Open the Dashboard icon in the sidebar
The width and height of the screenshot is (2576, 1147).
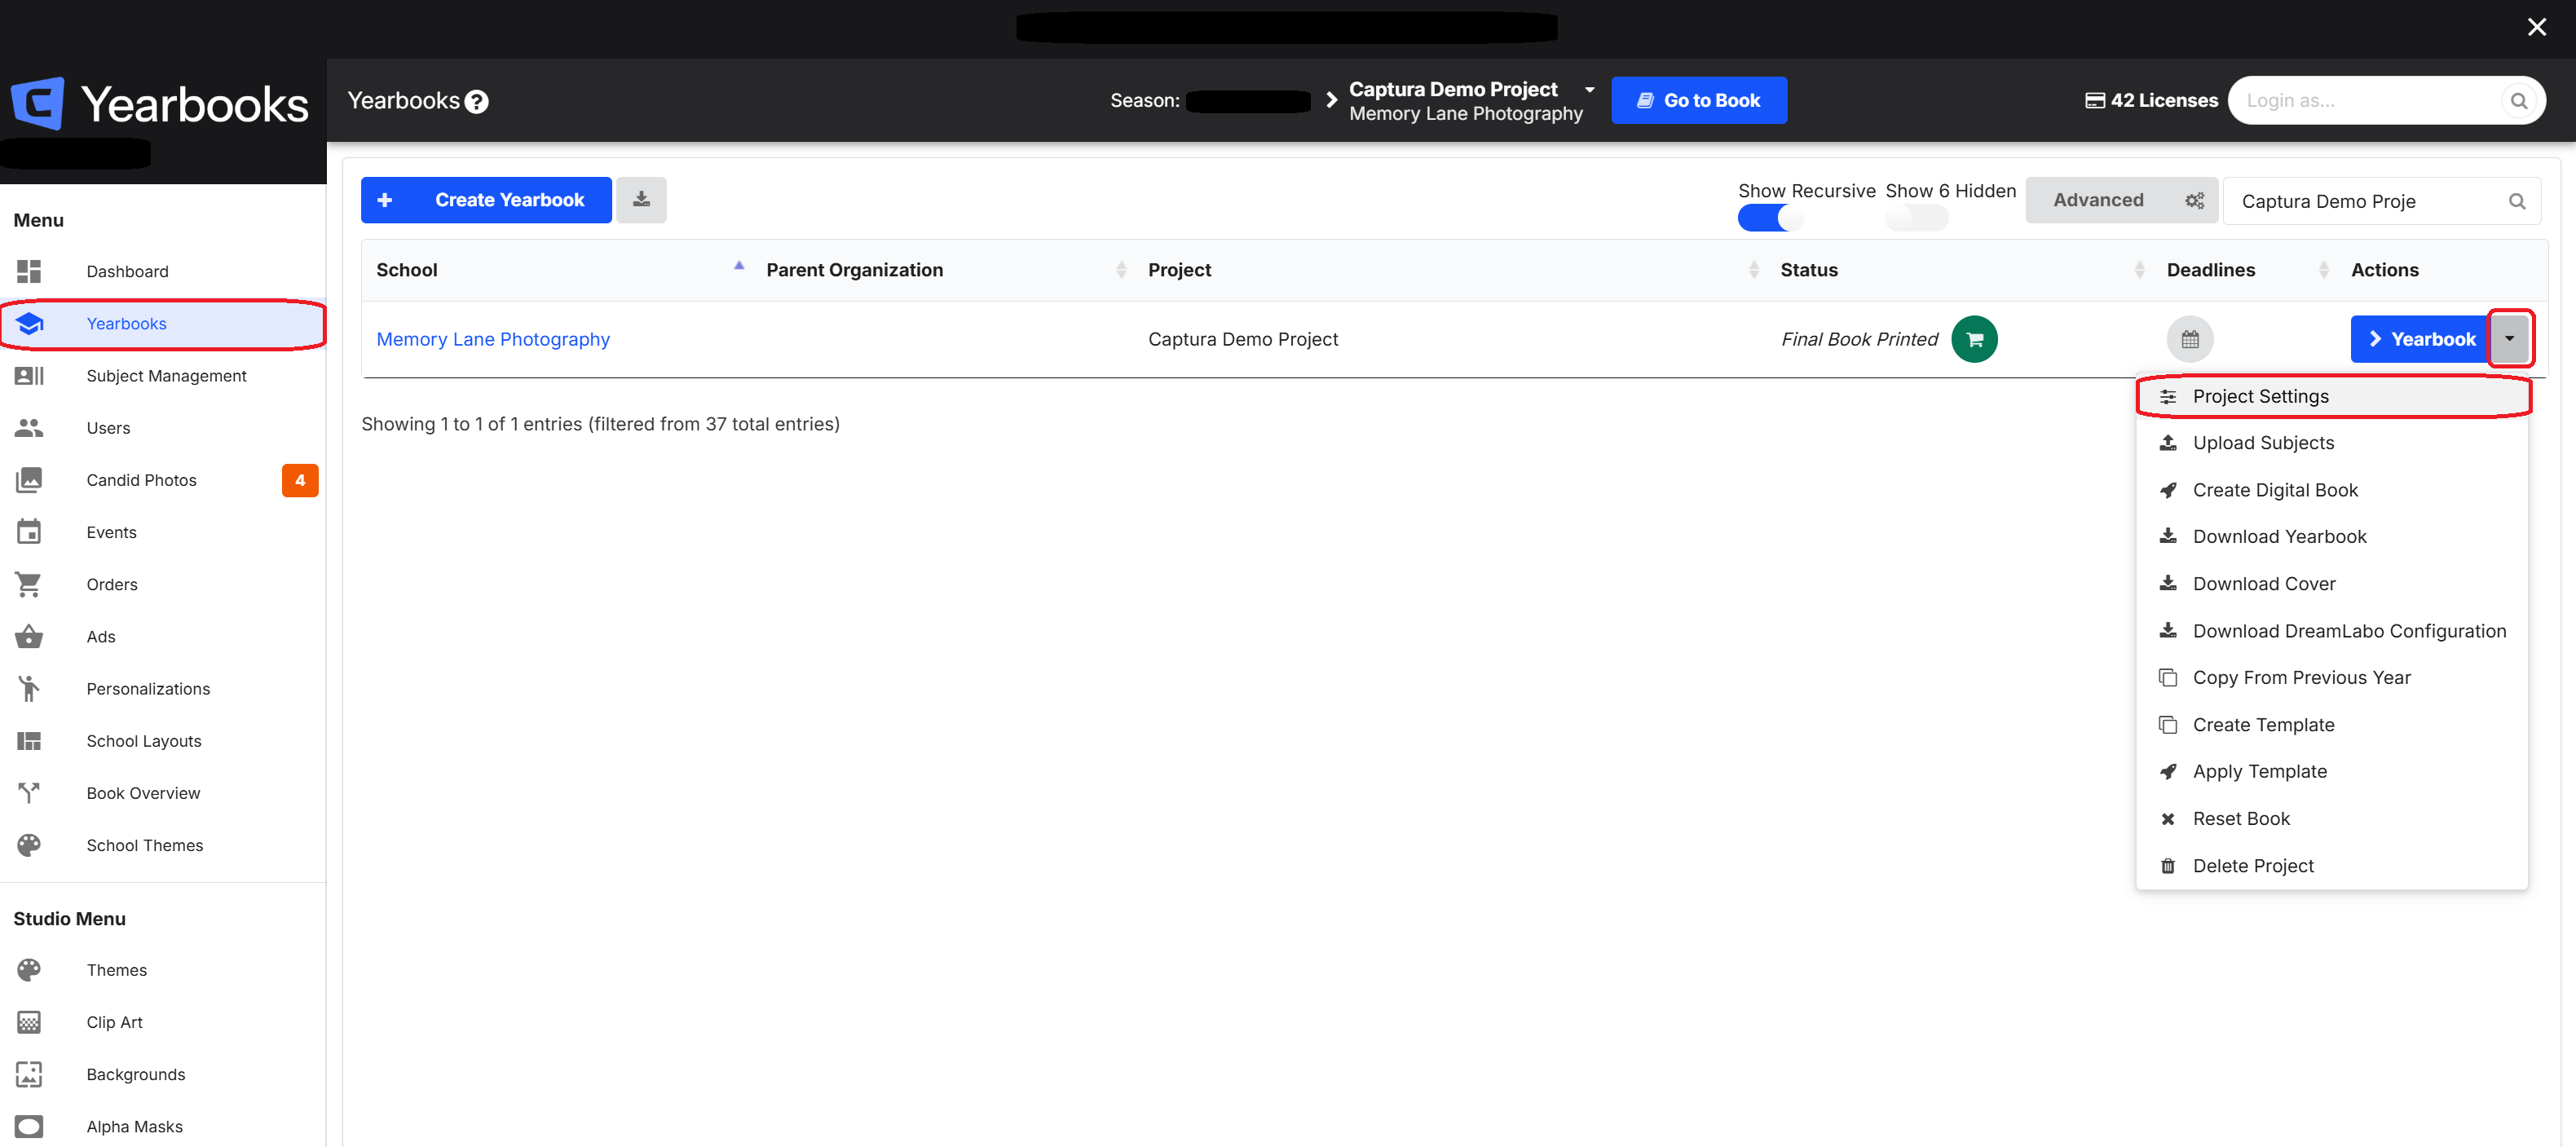click(x=29, y=271)
